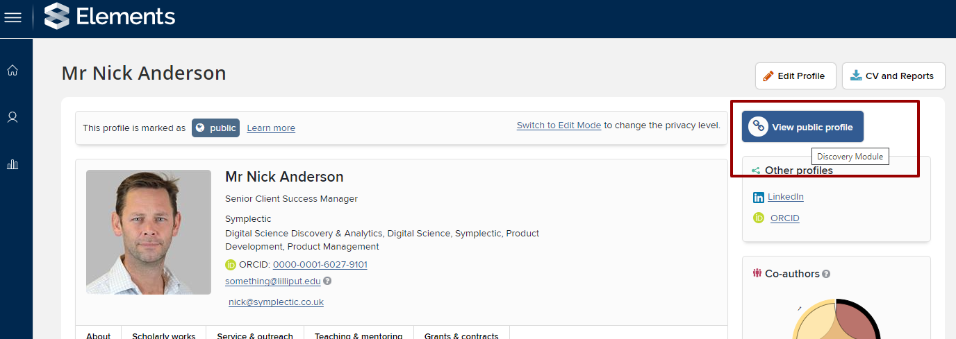Image resolution: width=956 pixels, height=339 pixels.
Task: Open CV and Reports
Action: (x=893, y=76)
